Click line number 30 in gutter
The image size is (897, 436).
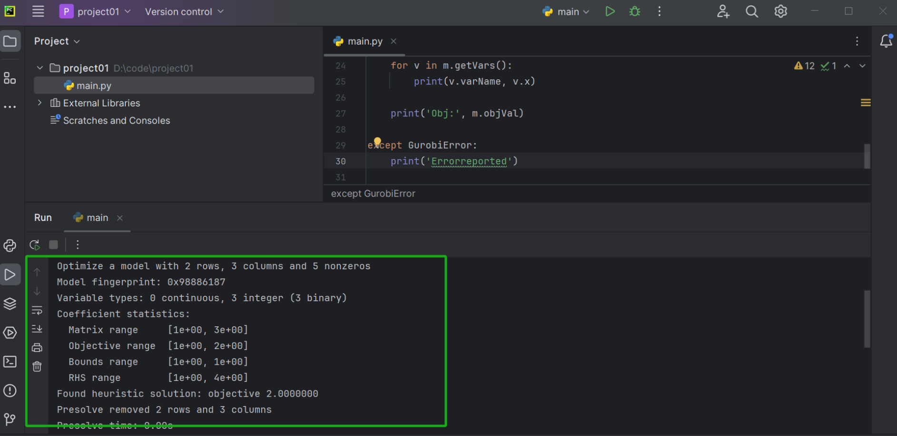coord(341,161)
